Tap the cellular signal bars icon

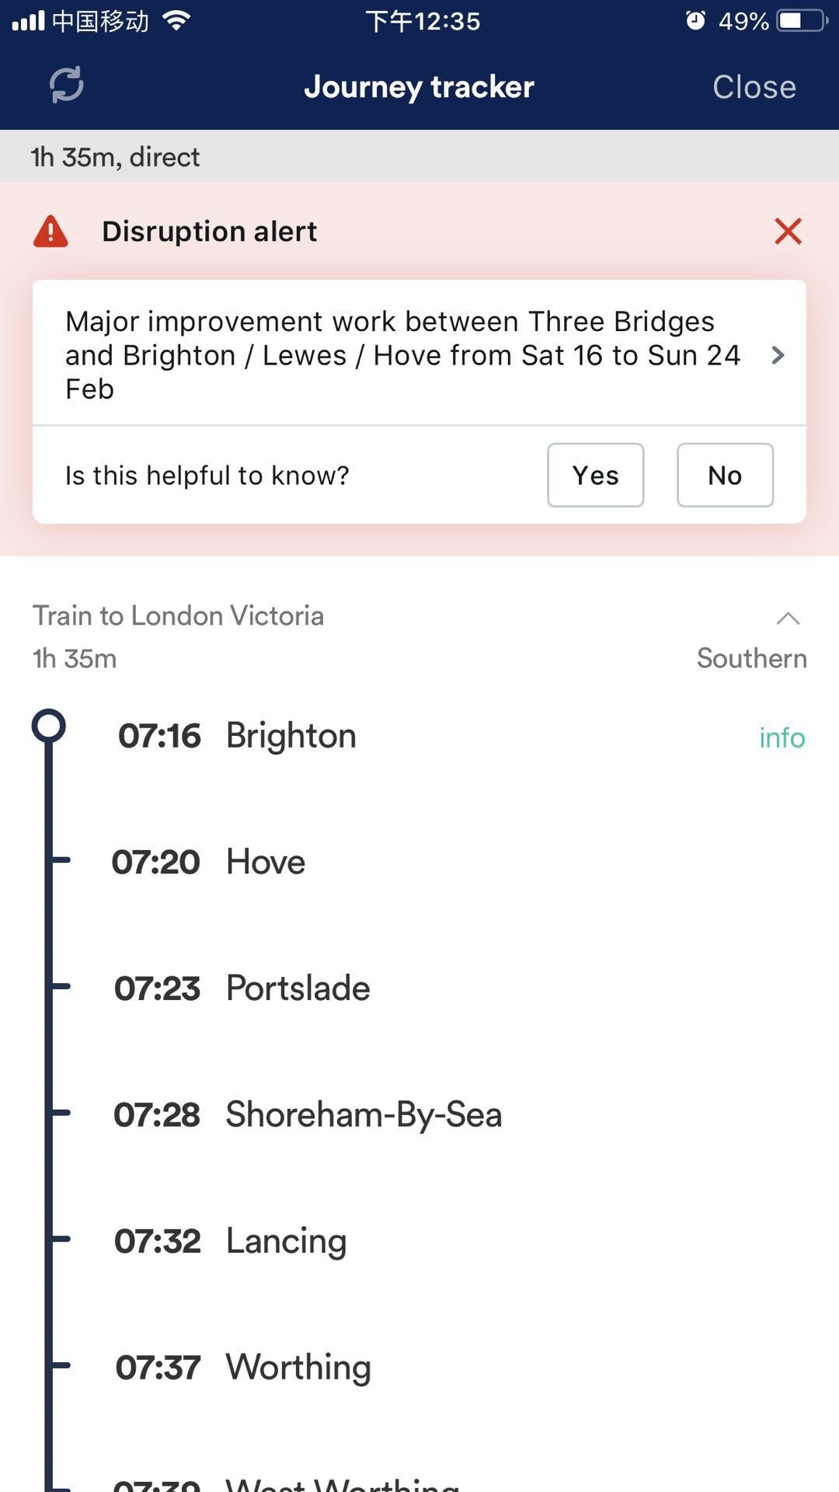(29, 21)
